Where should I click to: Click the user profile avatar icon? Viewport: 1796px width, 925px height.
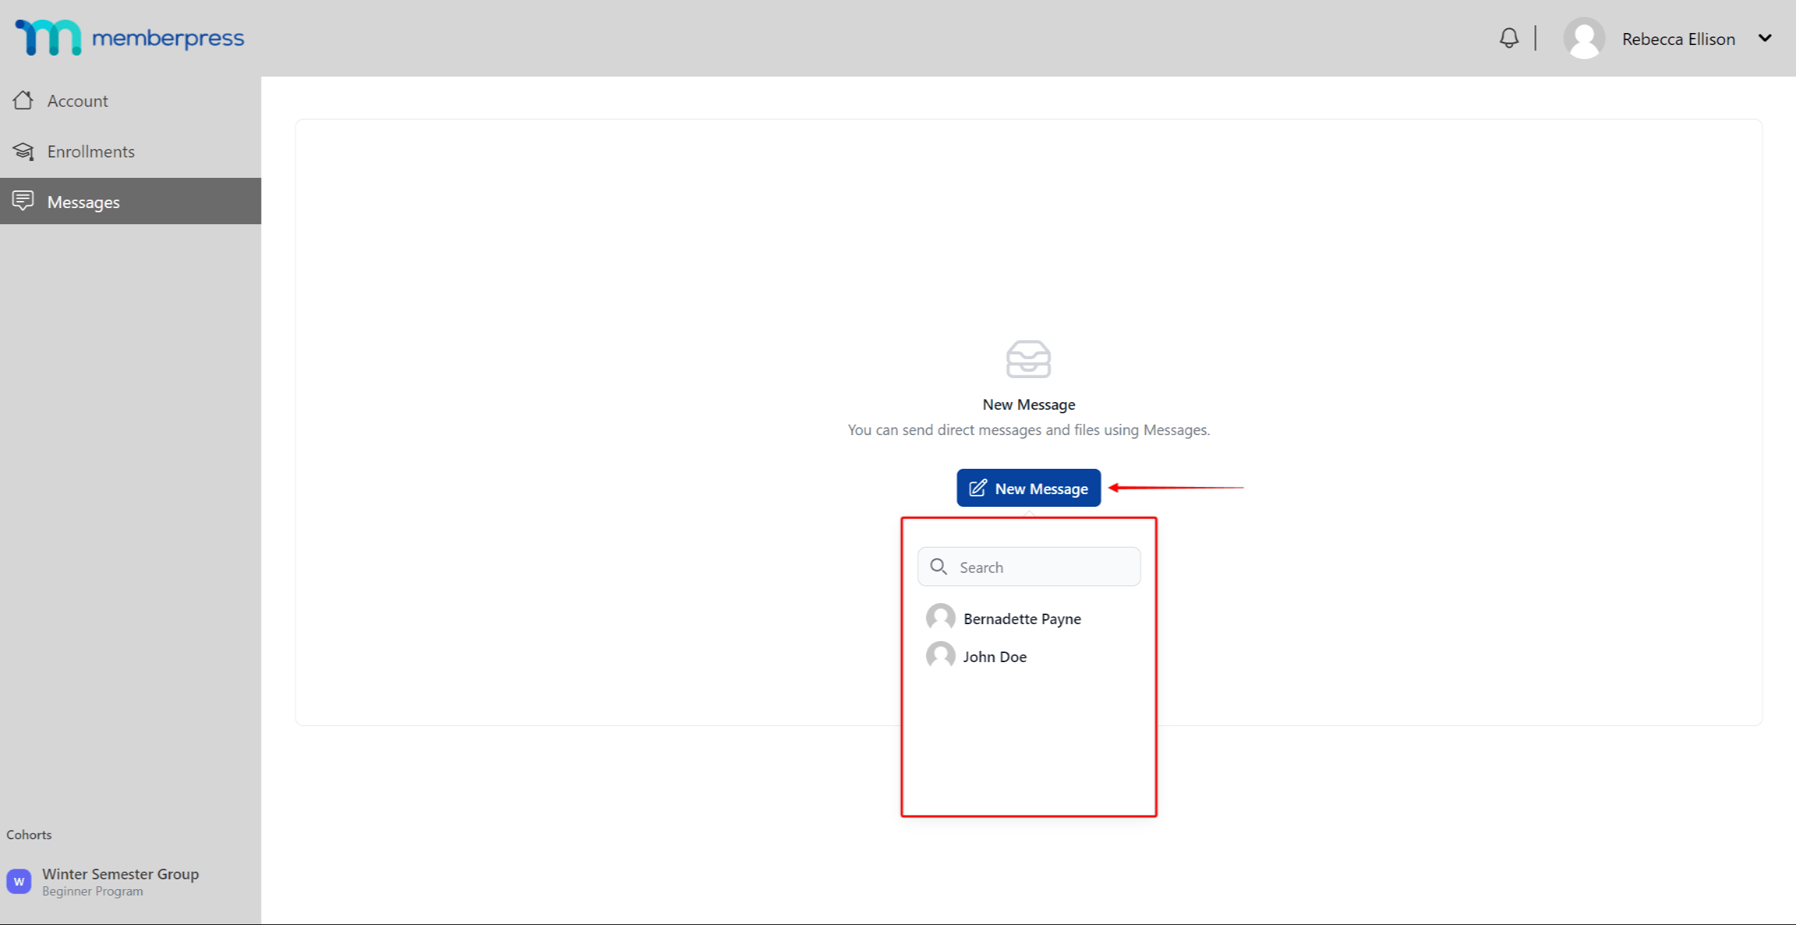1584,38
